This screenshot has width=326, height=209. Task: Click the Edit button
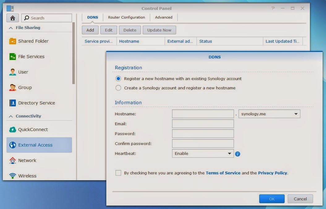(x=109, y=30)
